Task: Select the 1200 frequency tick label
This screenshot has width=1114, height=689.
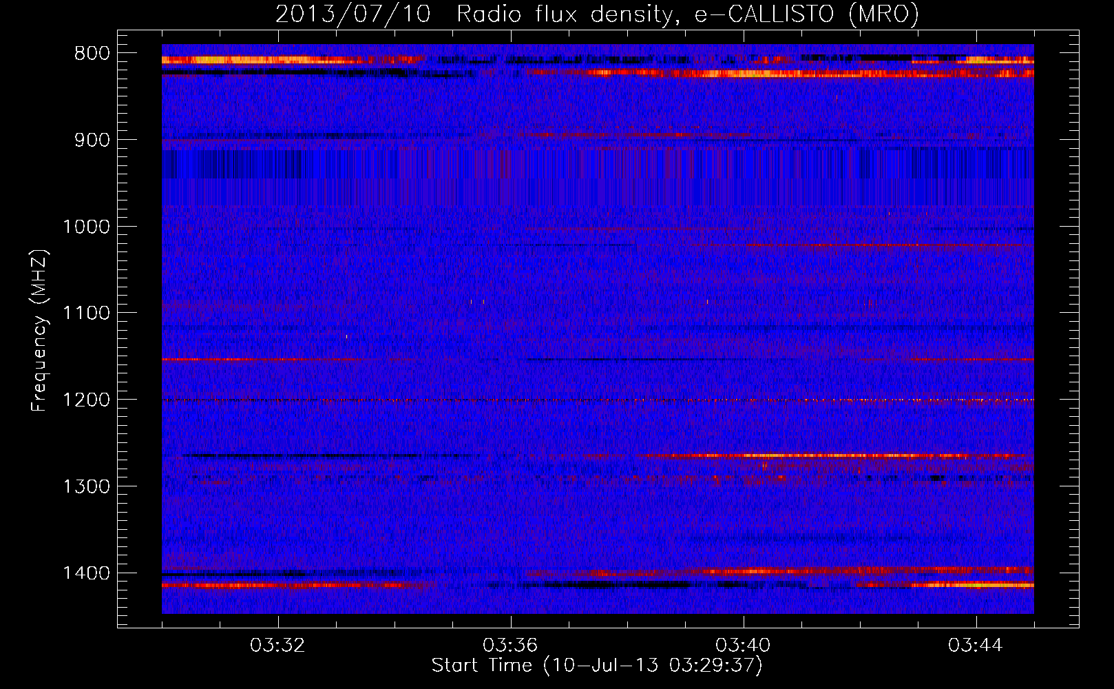Action: coord(86,400)
